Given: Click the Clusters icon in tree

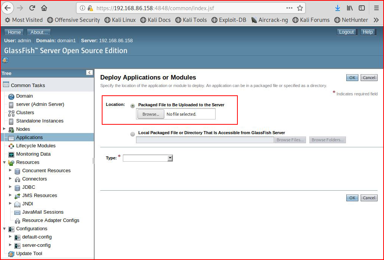Looking at the screenshot, I should tap(11, 113).
